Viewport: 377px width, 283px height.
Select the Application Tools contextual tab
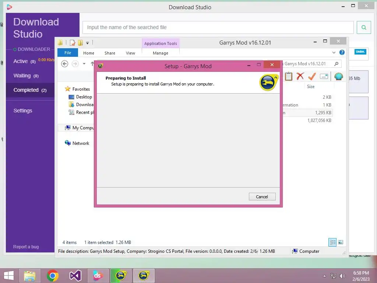tap(161, 43)
